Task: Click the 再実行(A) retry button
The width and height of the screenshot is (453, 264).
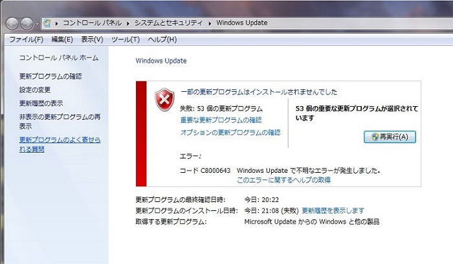Action: pyautogui.click(x=390, y=137)
